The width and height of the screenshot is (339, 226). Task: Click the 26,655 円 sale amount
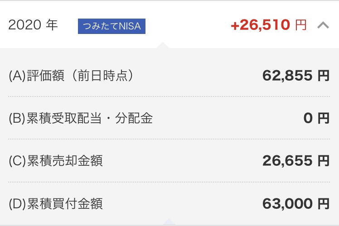pyautogui.click(x=296, y=161)
